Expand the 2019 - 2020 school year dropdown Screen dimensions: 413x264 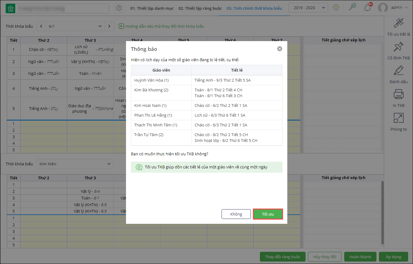308,8
